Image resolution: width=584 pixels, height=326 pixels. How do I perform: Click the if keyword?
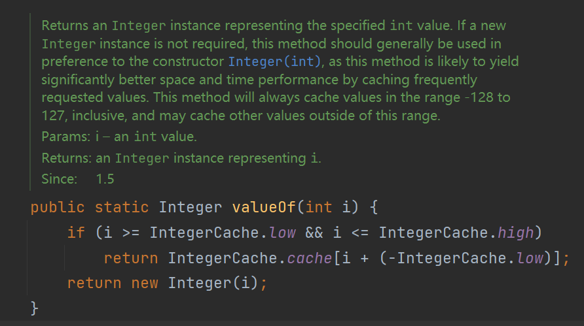coord(76,233)
